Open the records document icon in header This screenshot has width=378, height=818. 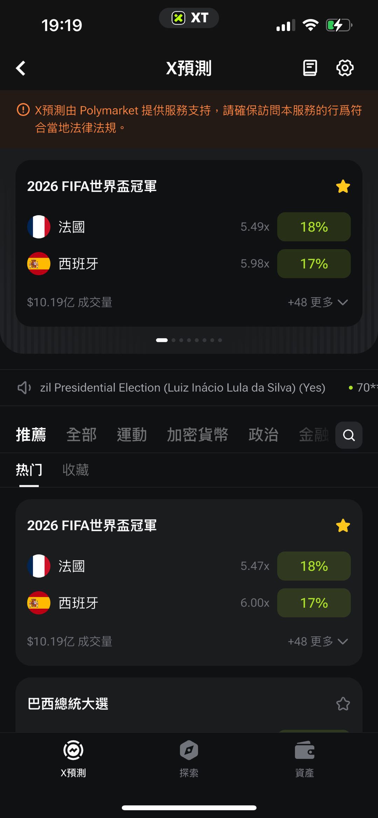click(310, 68)
